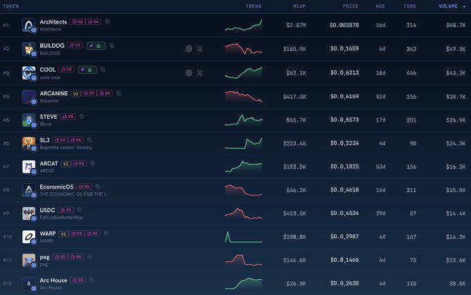Open the EconomicOS token name link

57,187
